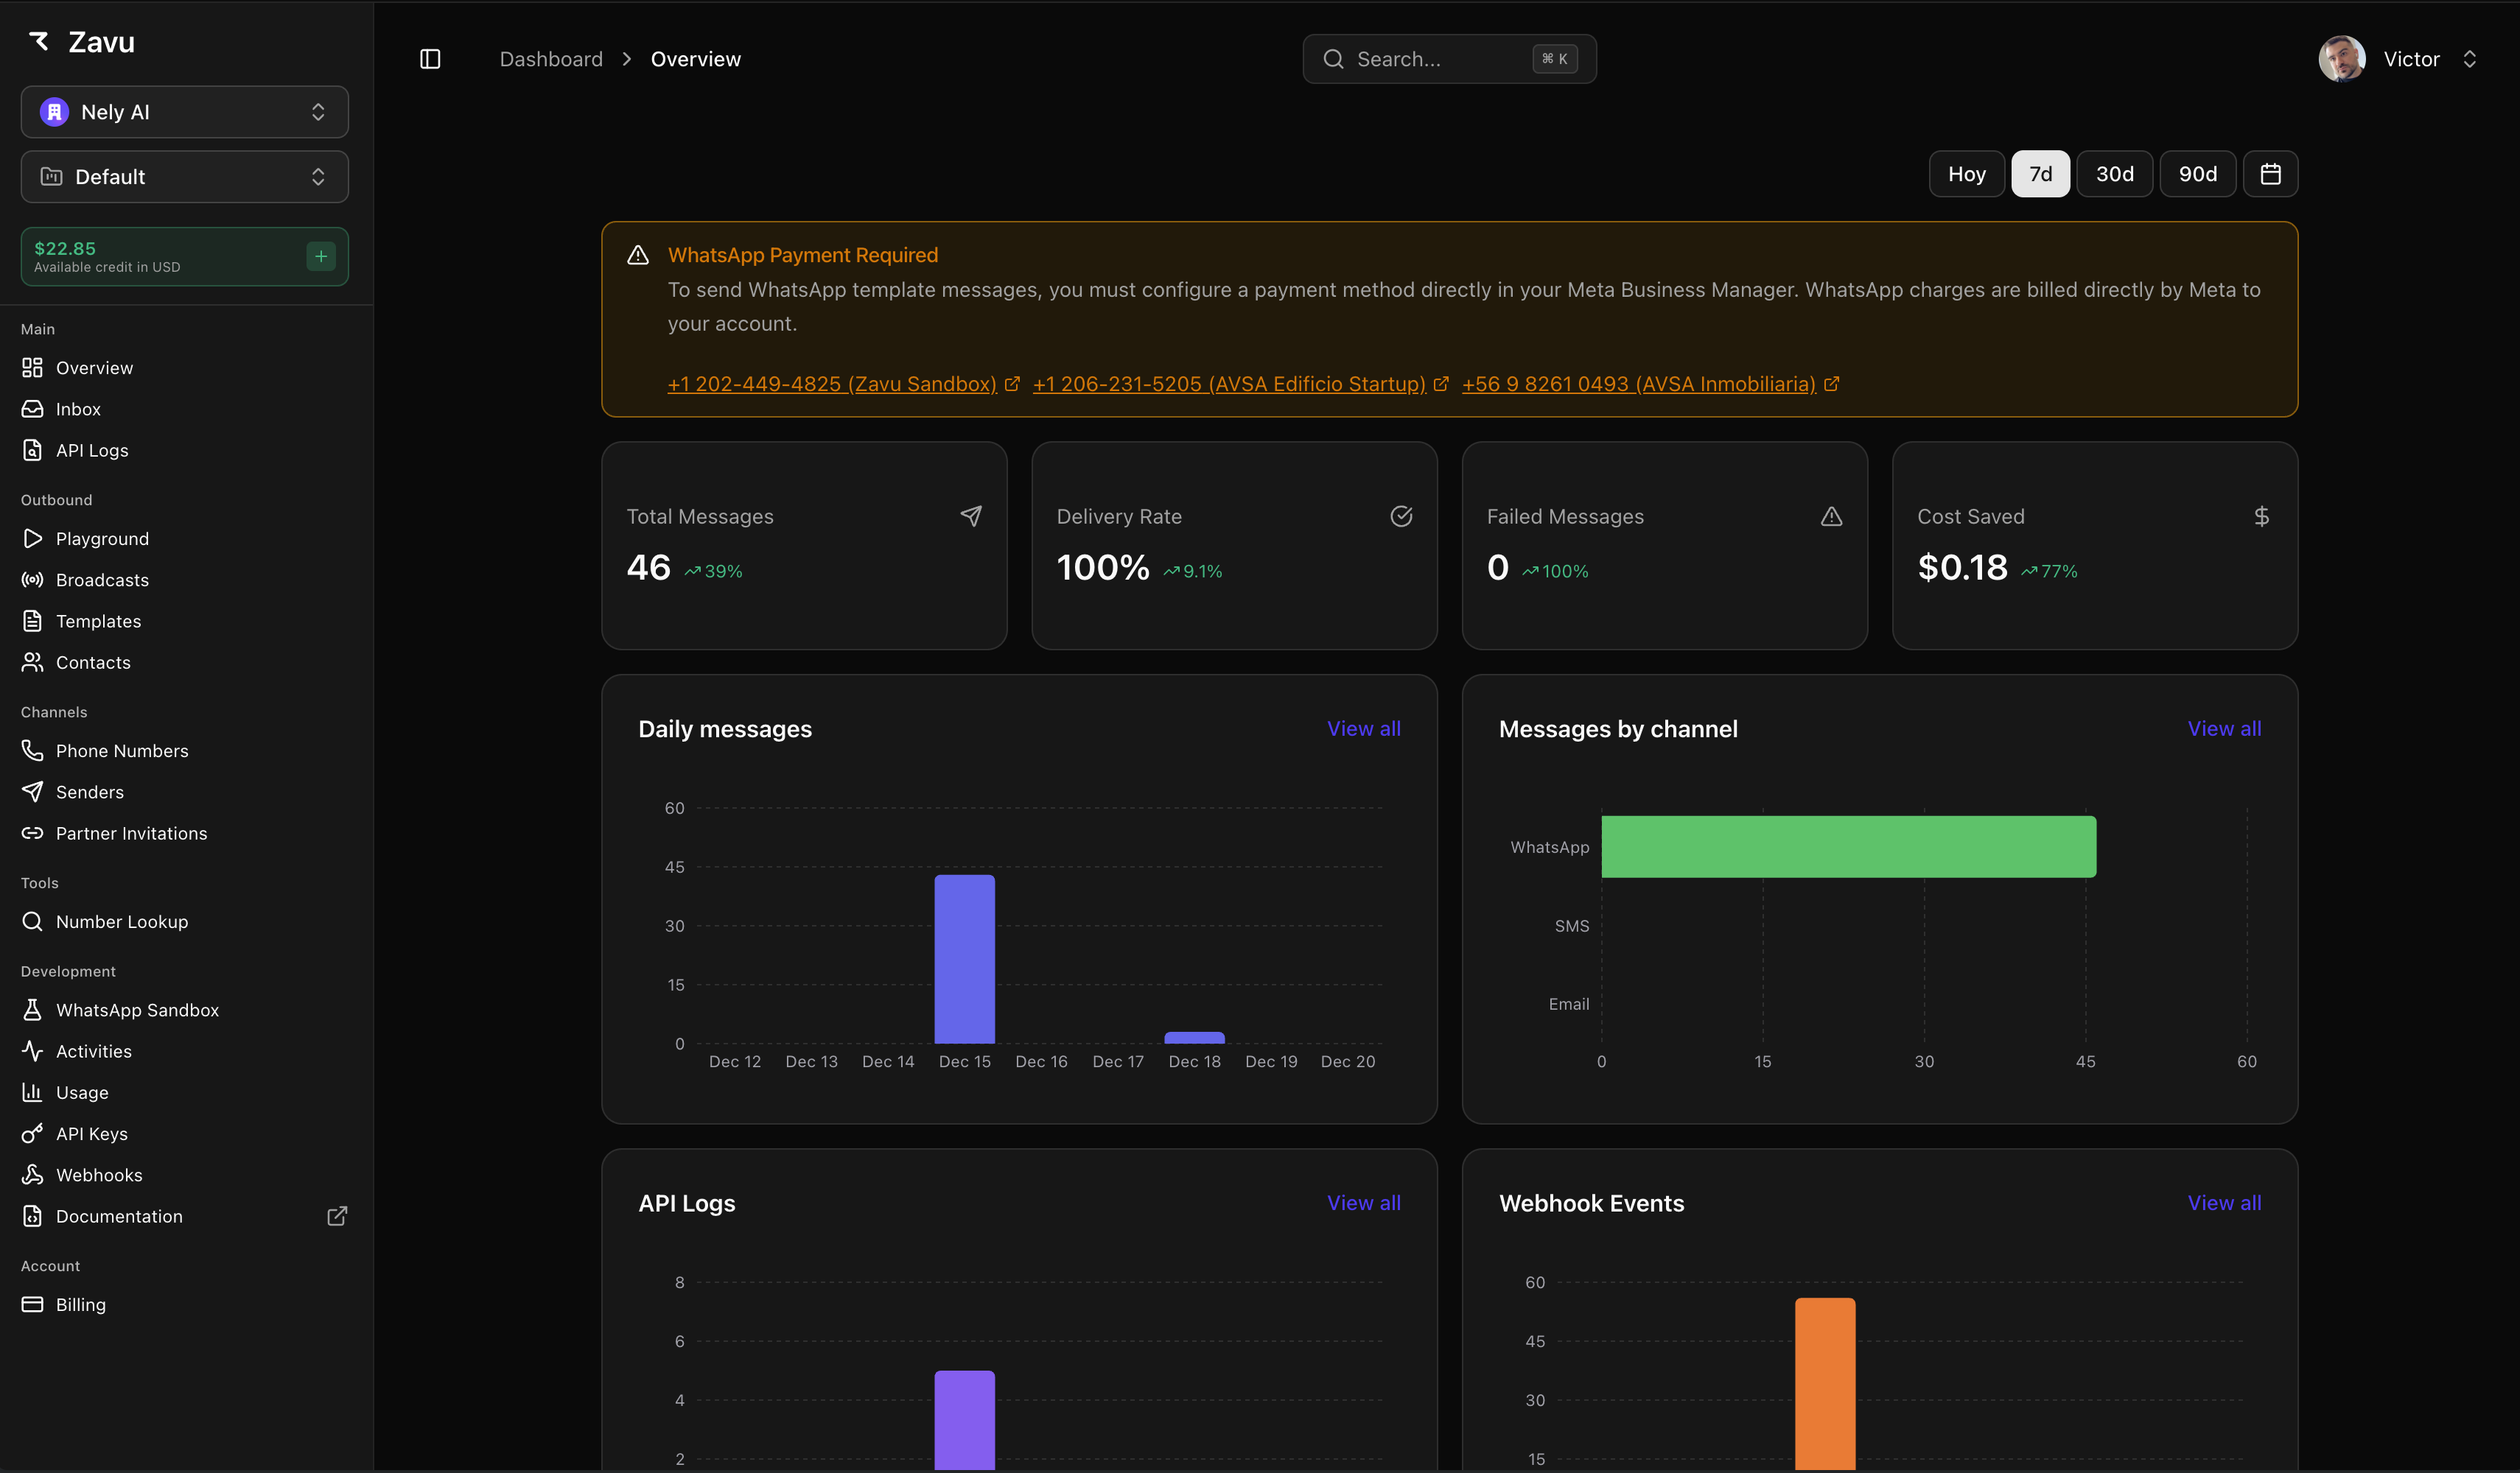The height and width of the screenshot is (1473, 2520).
Task: Open the API Keys page
Action: pyautogui.click(x=91, y=1134)
